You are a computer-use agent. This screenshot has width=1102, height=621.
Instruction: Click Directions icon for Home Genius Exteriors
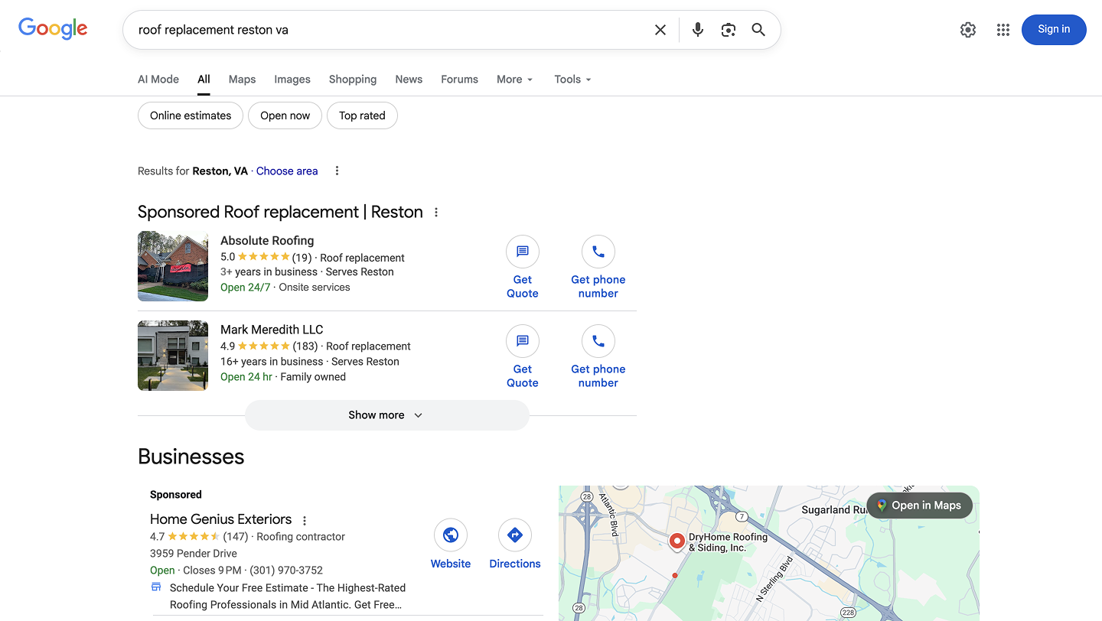(515, 535)
